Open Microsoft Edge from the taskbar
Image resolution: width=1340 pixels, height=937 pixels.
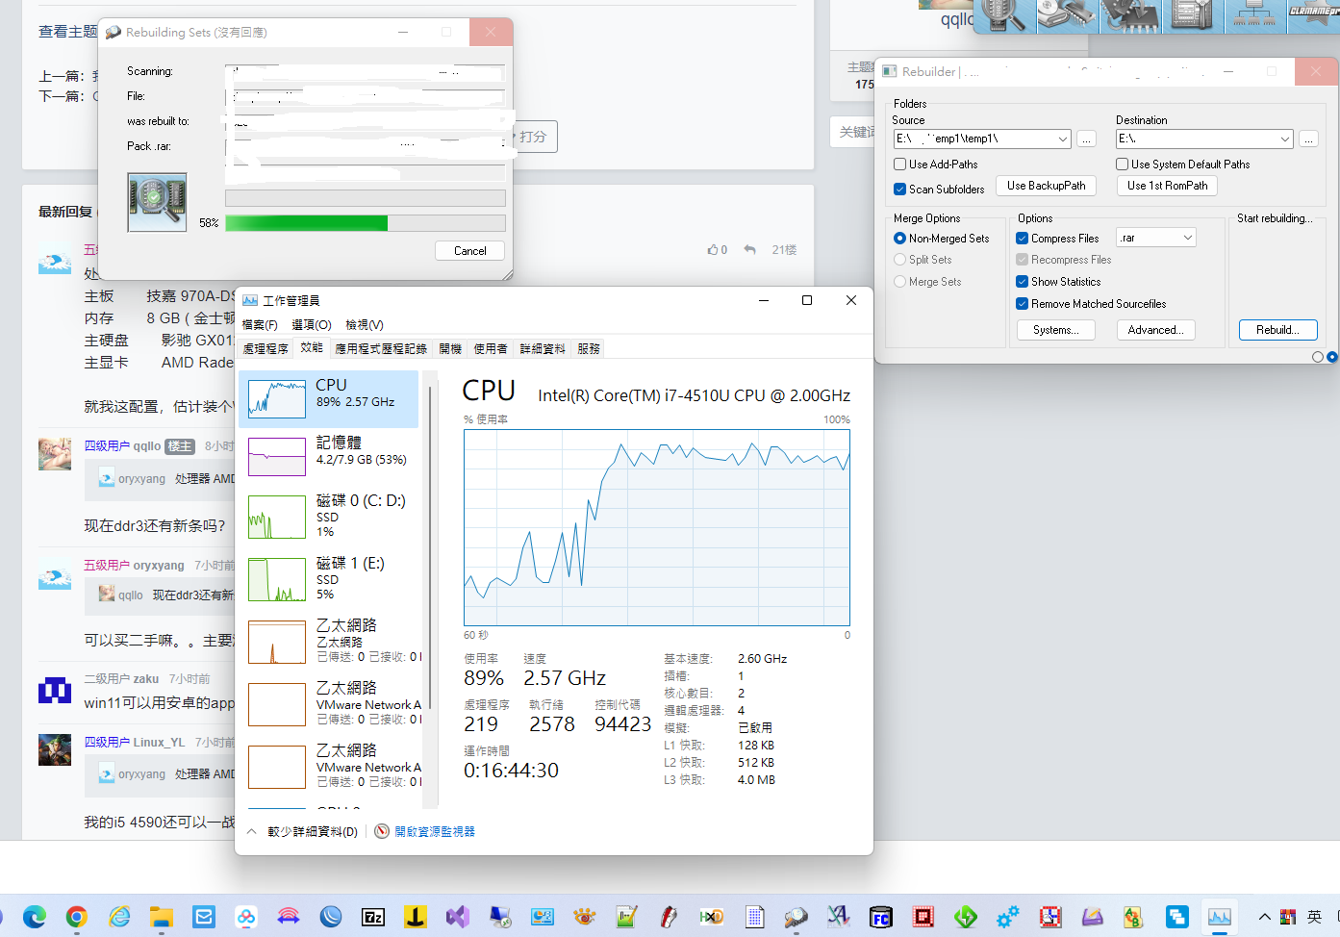(x=35, y=917)
